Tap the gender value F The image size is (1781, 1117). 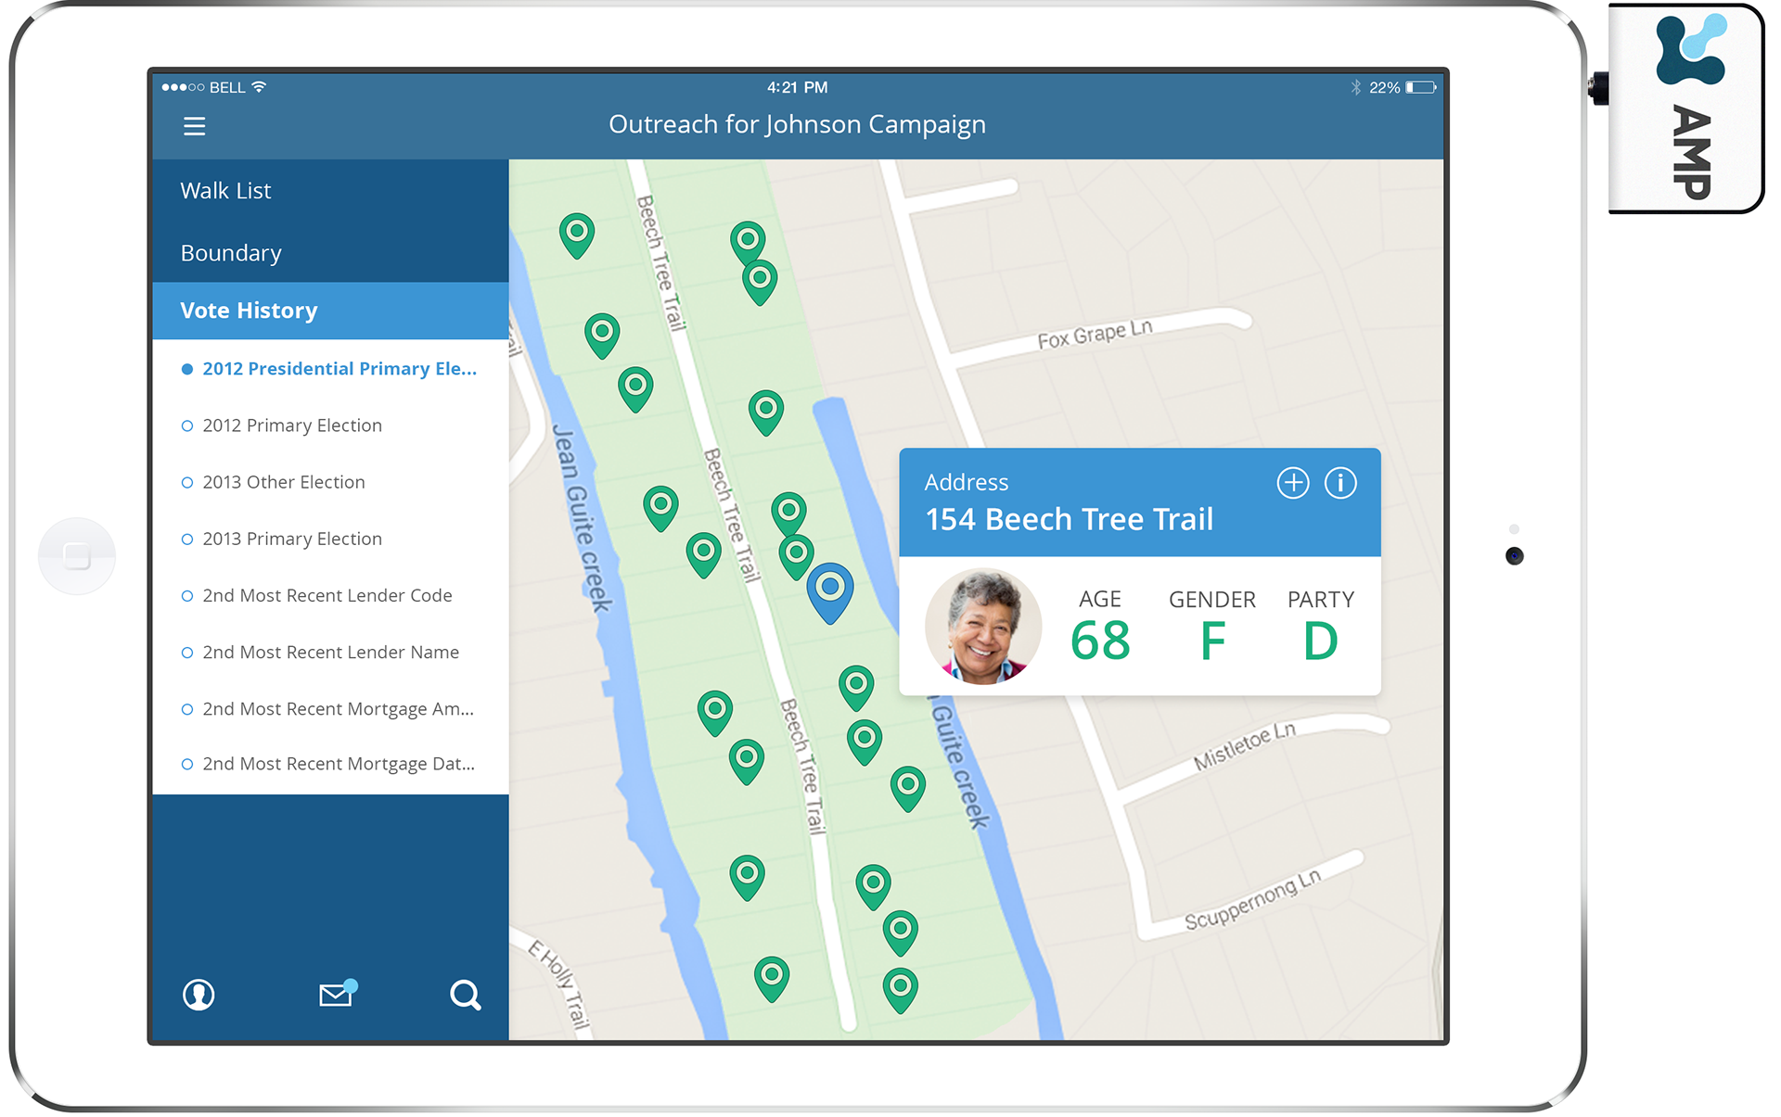(1212, 641)
